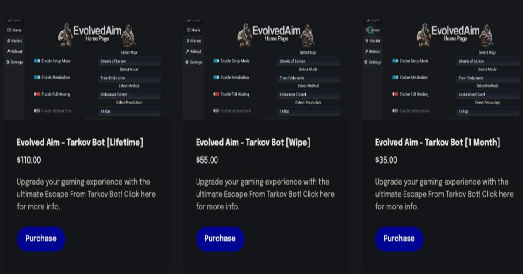Select Hideout menu item in the Lifetime card
The height and width of the screenshot is (274, 523).
[17, 51]
